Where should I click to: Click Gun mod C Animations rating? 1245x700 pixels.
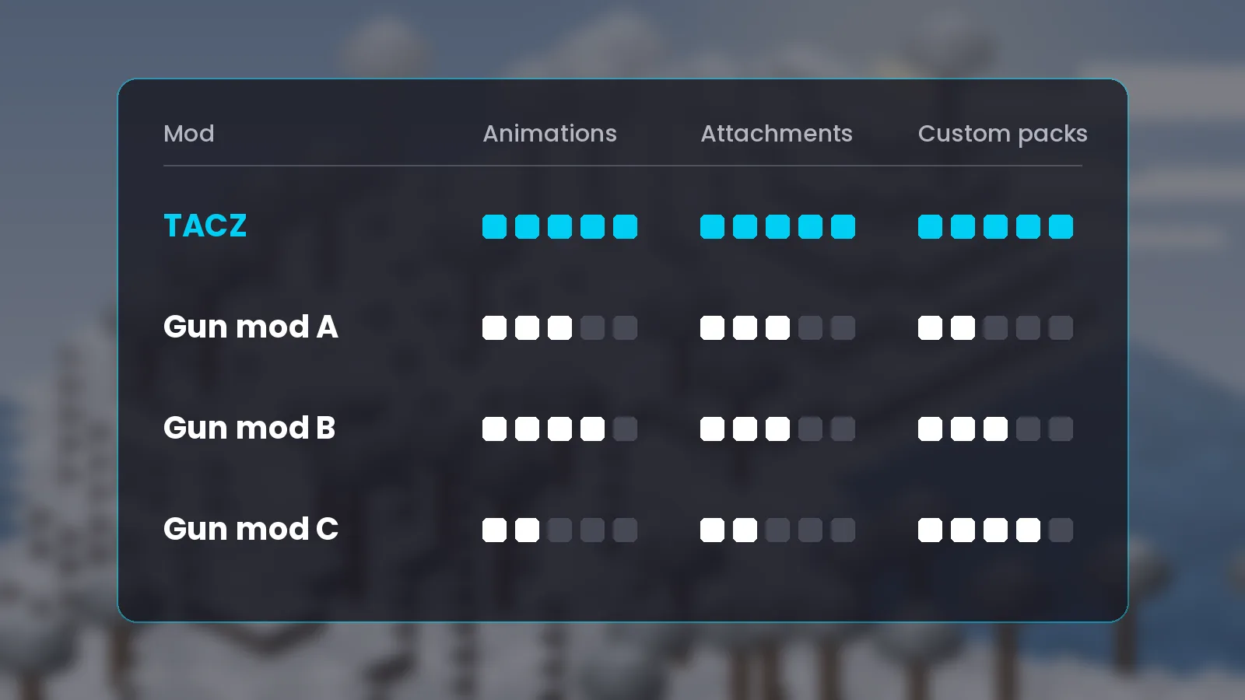(x=559, y=530)
